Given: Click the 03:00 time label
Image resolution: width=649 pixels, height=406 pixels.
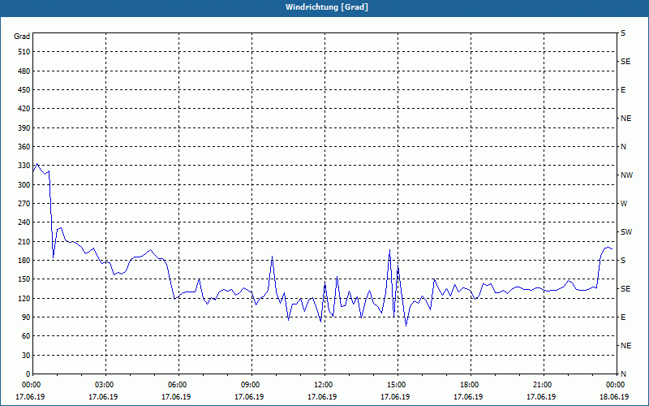Looking at the screenshot, I should (106, 384).
